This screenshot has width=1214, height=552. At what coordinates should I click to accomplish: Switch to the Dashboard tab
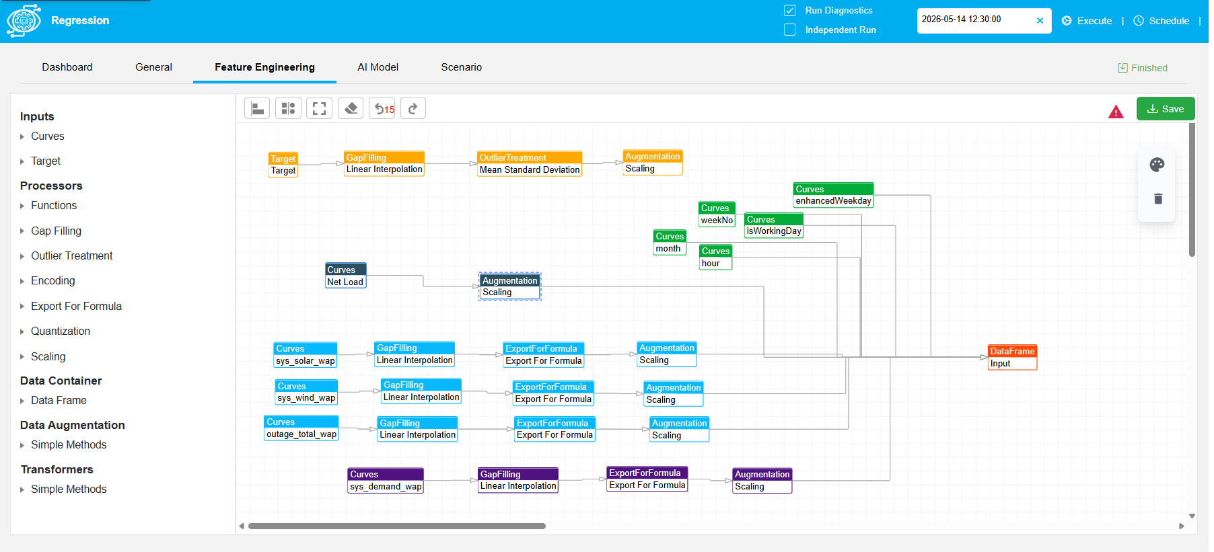(67, 67)
